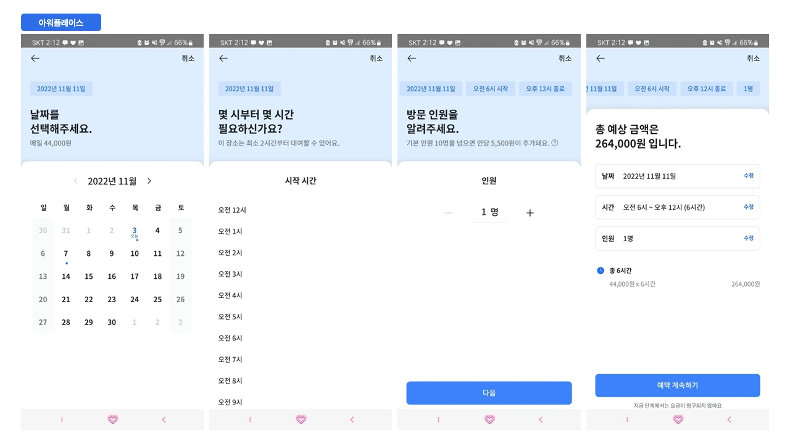Tap the back arrow on the visitor count screen
Viewport: 790px width, 444px height.
coord(412,58)
